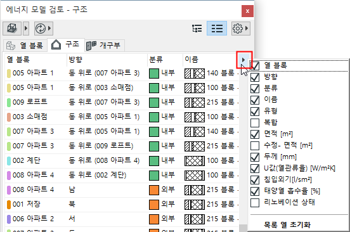This screenshot has height=232, width=350.
Task: Click hatch pattern icon in 003 소매점 row
Action: pyautogui.click(x=195, y=117)
